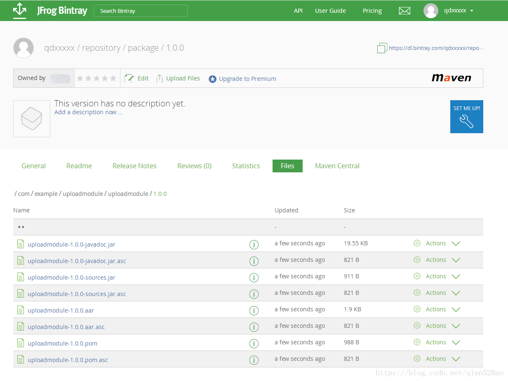The height and width of the screenshot is (381, 508).
Task: Show info for uploadmodule-1.0.0.aar.asc
Action: pos(254,327)
